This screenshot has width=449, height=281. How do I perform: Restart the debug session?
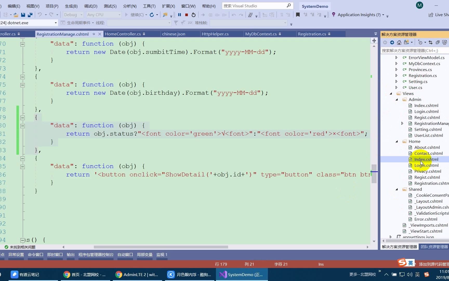[x=194, y=15]
